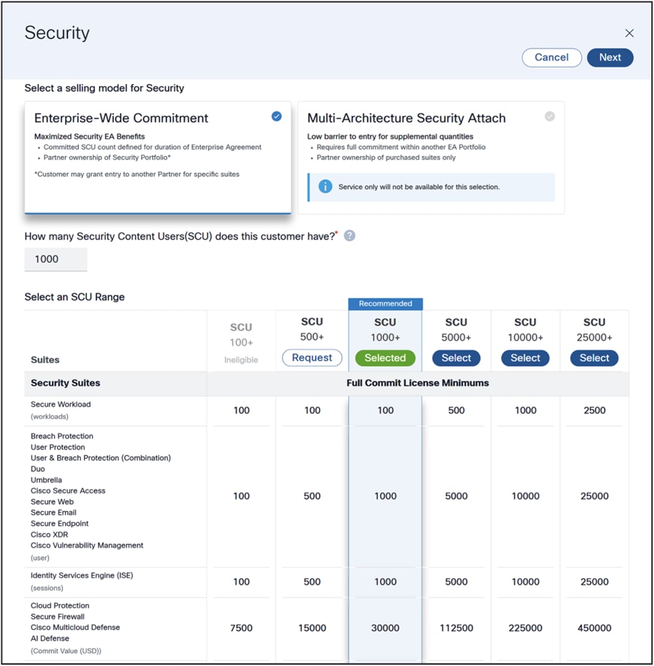654x666 pixels.
Task: Click the Secure Endpoint suite name
Action: pos(59,524)
